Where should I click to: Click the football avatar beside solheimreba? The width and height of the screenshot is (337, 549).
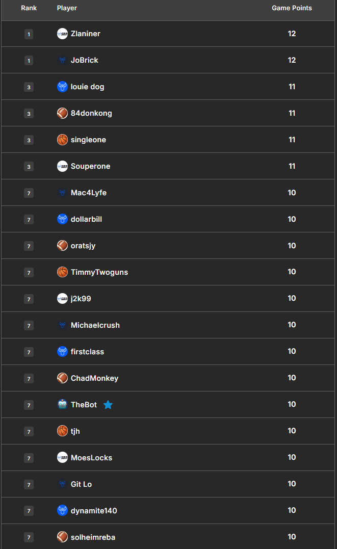click(62, 537)
